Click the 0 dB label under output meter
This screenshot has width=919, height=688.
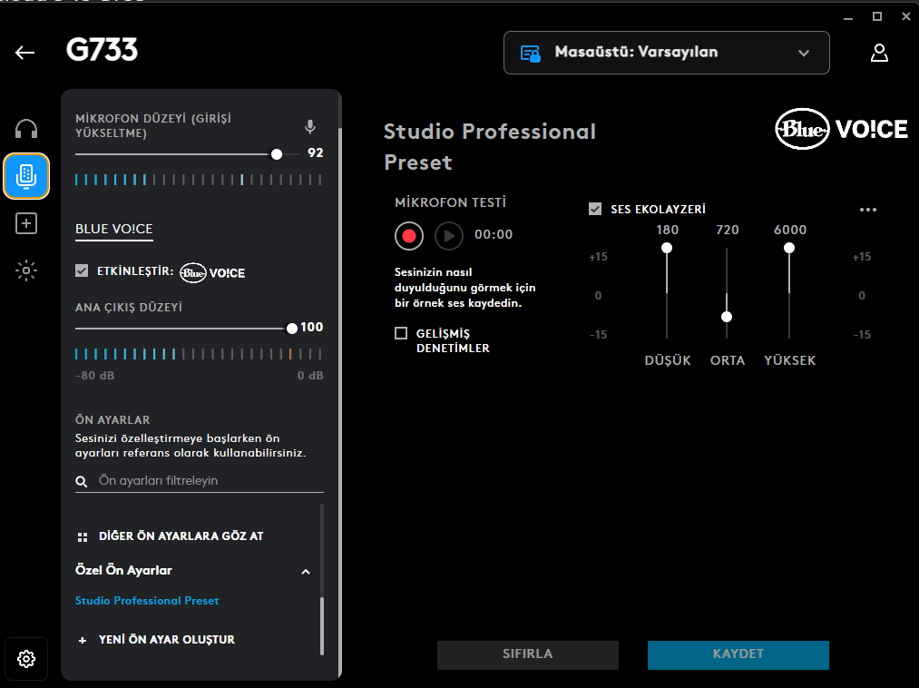point(310,376)
